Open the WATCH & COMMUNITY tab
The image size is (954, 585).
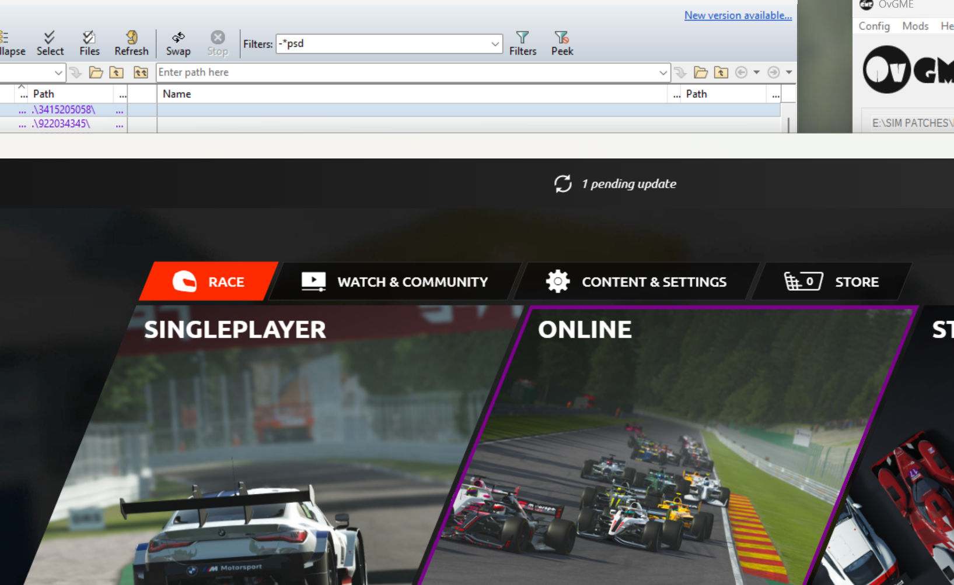(x=394, y=281)
